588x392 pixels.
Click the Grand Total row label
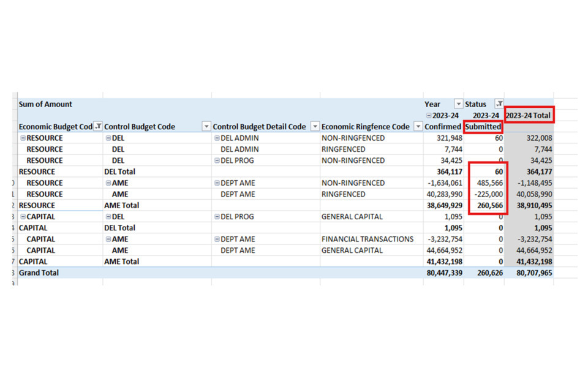click(x=39, y=273)
